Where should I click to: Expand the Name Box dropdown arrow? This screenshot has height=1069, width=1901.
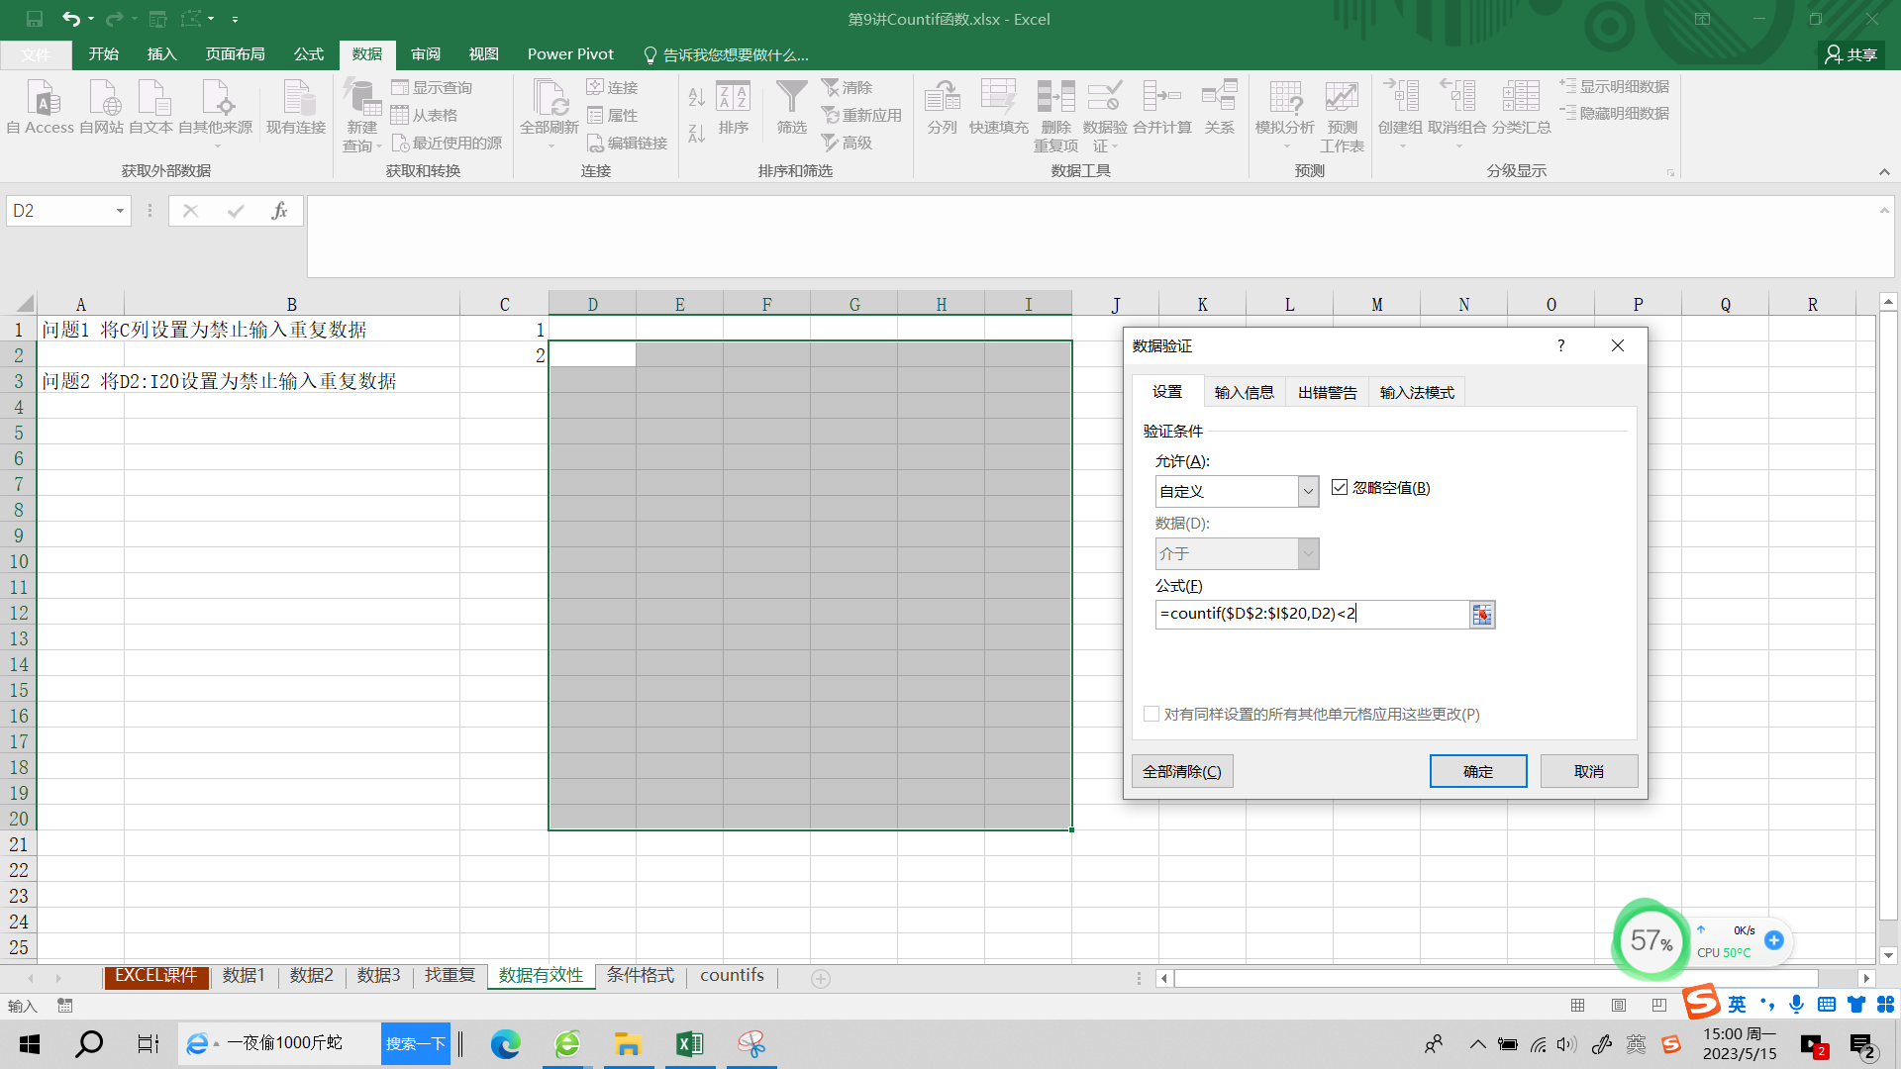click(x=120, y=211)
